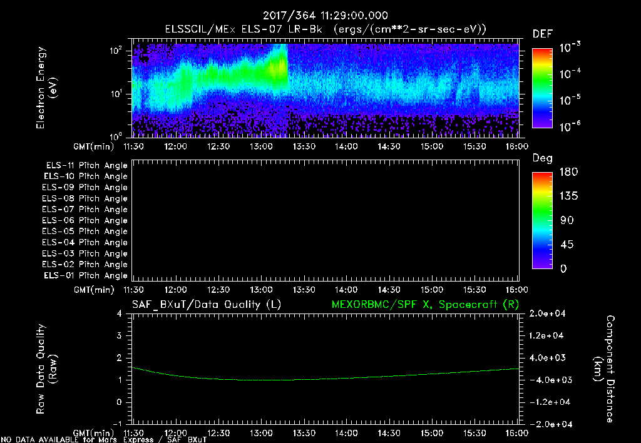Screen dimensions: 641x443
Task: Click 12:00 on the spectrogram time axis
Action: (176, 146)
